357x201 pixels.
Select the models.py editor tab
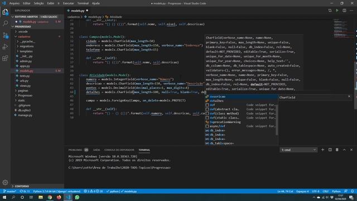(78, 11)
